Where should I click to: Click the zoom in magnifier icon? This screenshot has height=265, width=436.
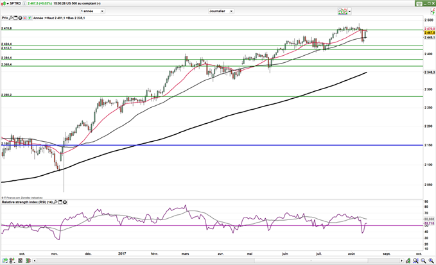[x=432, y=261]
